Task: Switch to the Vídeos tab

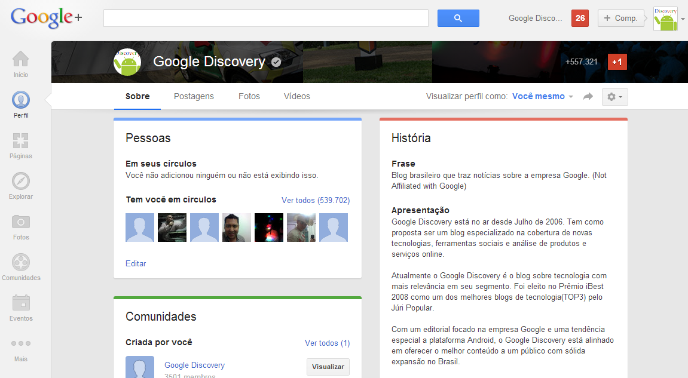Action: 296,96
